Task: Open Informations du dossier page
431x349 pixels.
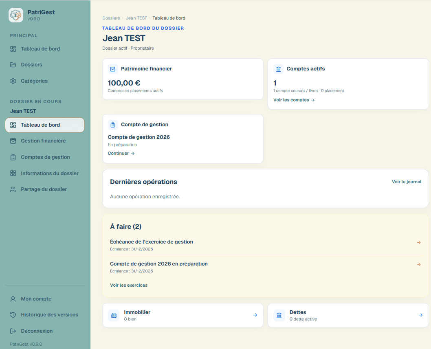Action: coord(45,173)
